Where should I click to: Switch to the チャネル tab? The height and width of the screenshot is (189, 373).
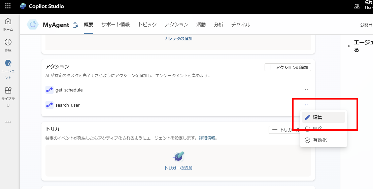click(x=241, y=25)
